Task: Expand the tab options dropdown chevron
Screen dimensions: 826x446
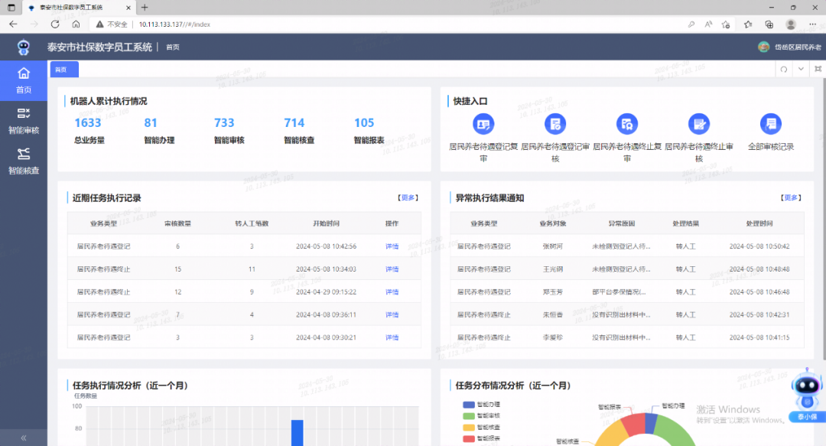Action: (x=801, y=69)
